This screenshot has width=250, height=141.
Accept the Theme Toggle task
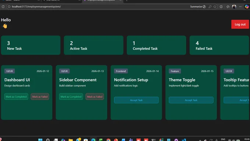coord(191,100)
